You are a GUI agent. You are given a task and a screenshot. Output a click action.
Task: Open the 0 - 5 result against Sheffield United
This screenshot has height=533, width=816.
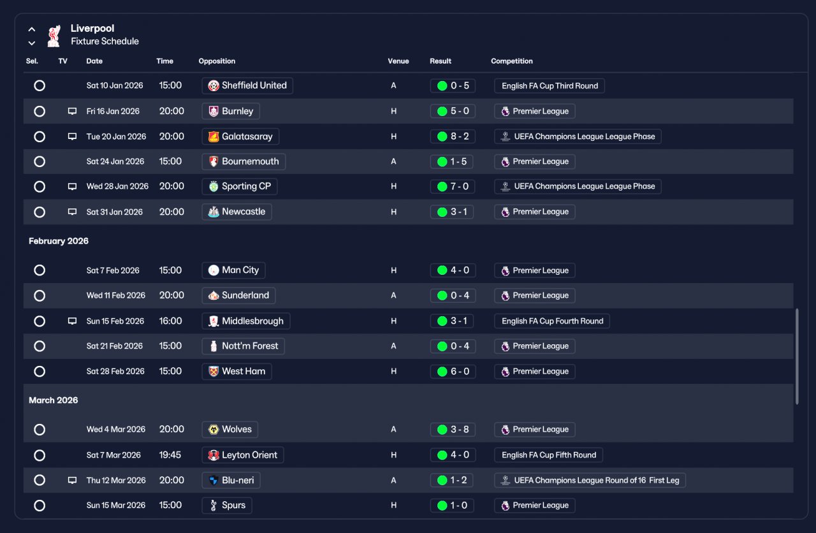[453, 85]
